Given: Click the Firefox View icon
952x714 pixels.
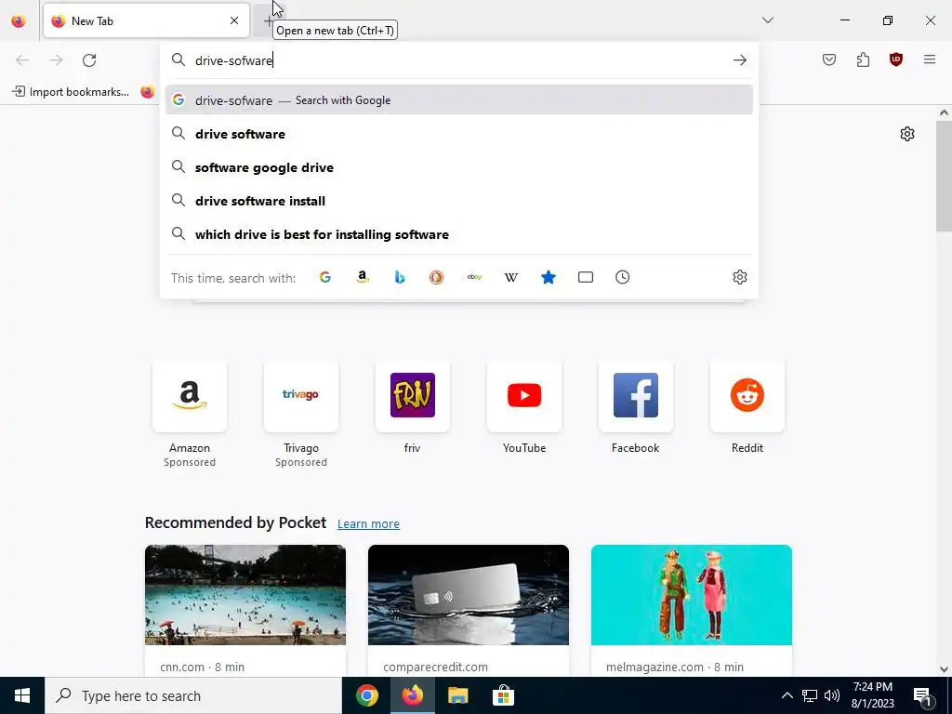Looking at the screenshot, I should point(19,20).
